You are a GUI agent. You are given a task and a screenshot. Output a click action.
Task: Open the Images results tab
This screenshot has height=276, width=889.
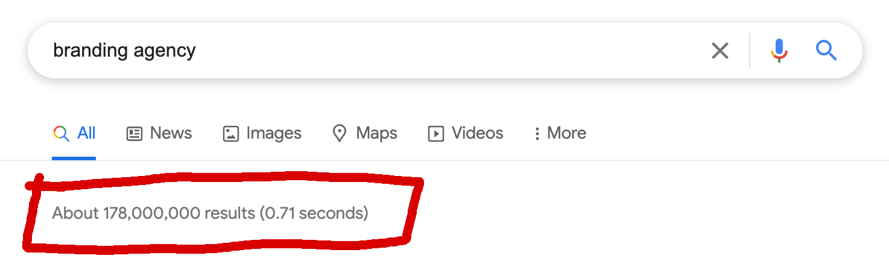click(x=274, y=133)
